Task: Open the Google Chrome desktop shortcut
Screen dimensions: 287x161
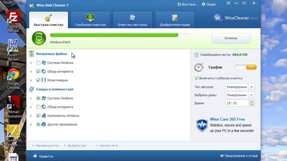Action: coord(13,79)
